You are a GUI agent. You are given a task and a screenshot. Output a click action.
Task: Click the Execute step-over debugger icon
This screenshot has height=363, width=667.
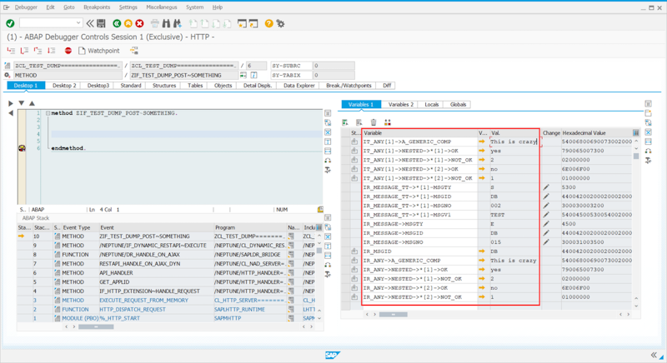coord(24,51)
